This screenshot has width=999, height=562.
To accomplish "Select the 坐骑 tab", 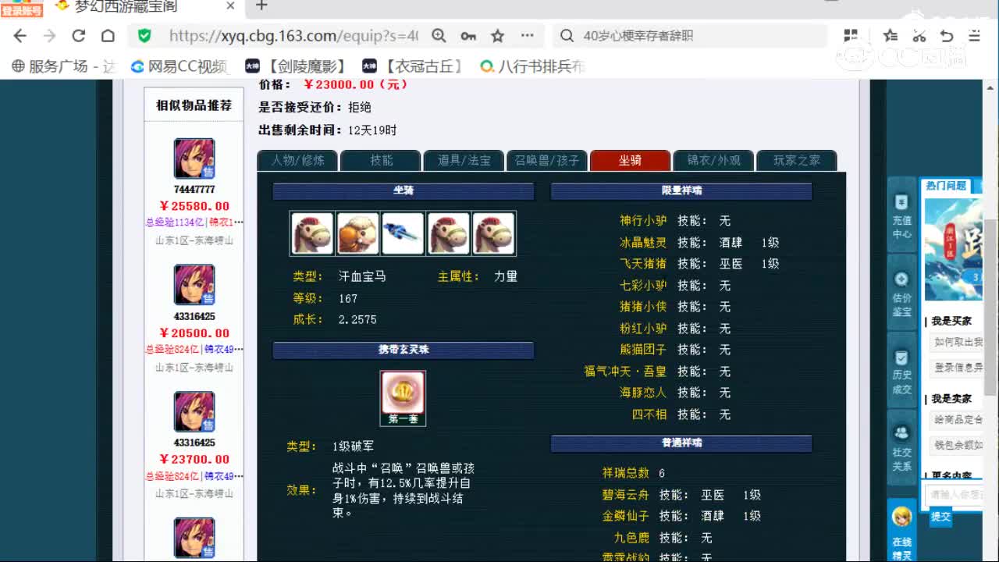I will (630, 160).
